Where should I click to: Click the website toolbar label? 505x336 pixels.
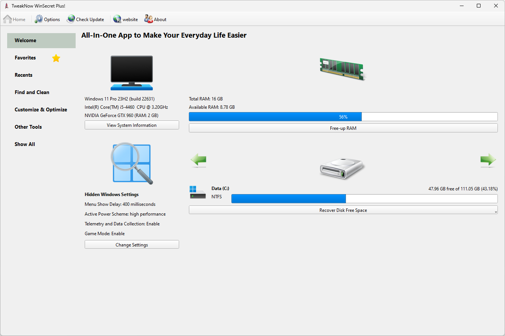click(x=130, y=20)
